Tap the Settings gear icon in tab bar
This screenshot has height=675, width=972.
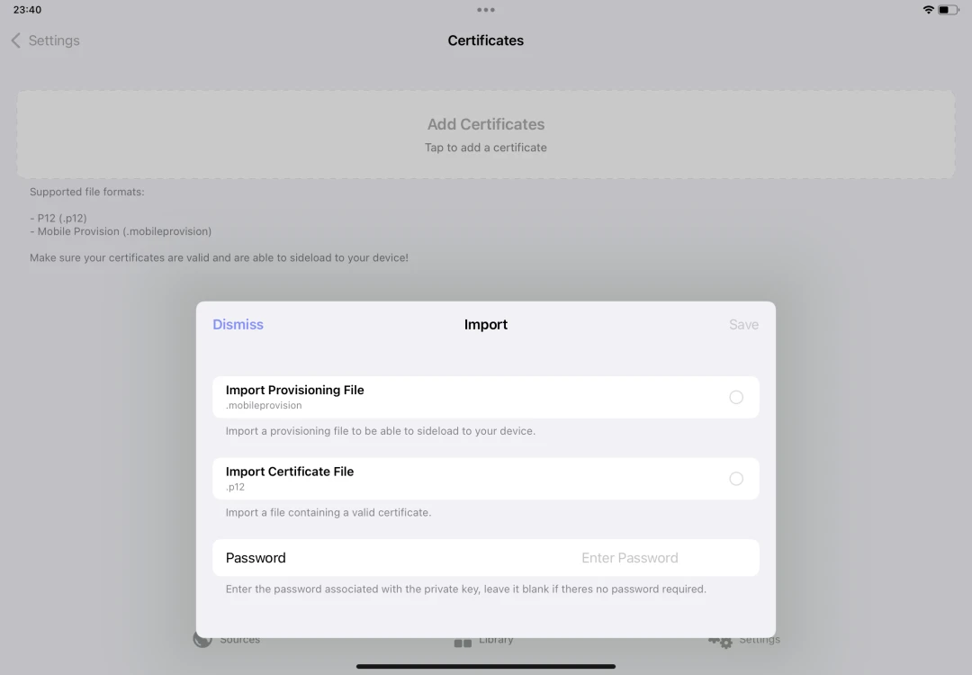coord(720,641)
